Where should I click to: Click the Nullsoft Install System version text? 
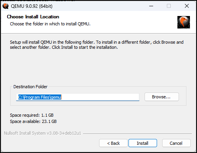(x=43, y=133)
